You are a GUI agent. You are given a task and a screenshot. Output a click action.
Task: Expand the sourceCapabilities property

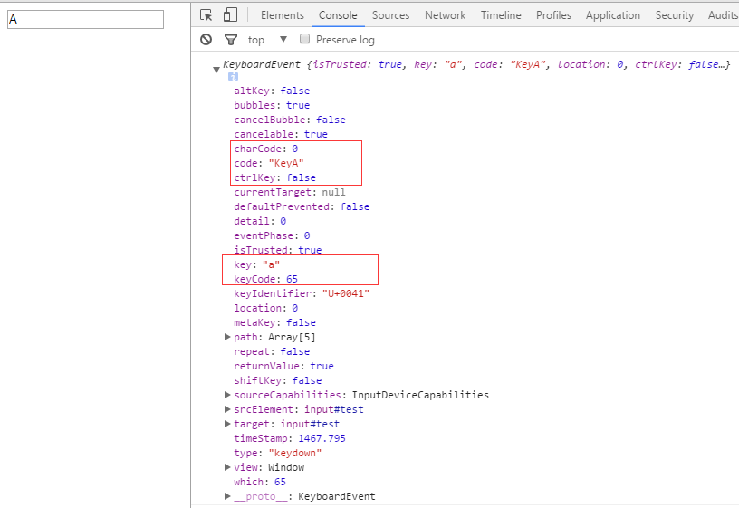click(227, 395)
